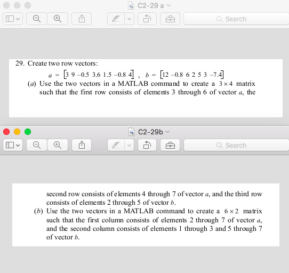
Task: Click the C2-29 a document proxy icon
Action: [x=131, y=5]
